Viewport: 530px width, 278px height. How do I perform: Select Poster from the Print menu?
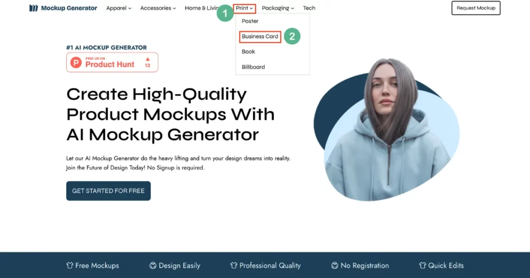pyautogui.click(x=250, y=21)
